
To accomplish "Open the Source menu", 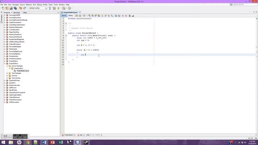I will (22, 4).
